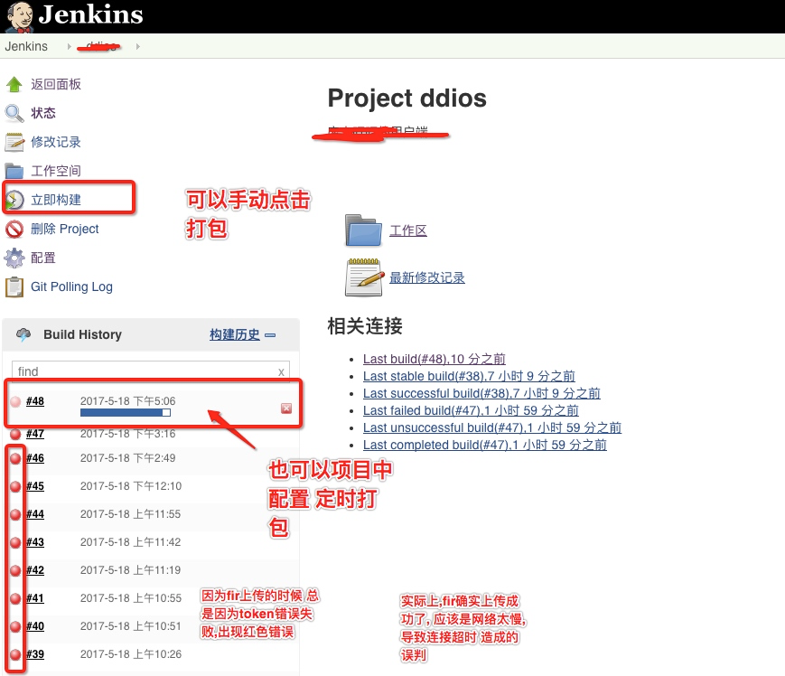This screenshot has width=785, height=676.
Task: Click the Jenkins butler logo icon
Action: [x=19, y=16]
